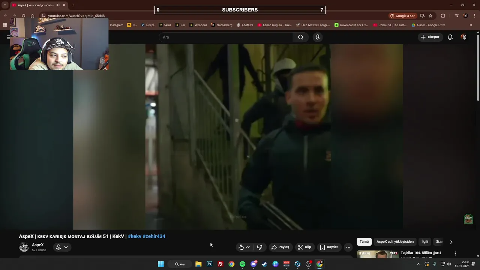Select the Tümü filter chip

pyautogui.click(x=364, y=241)
